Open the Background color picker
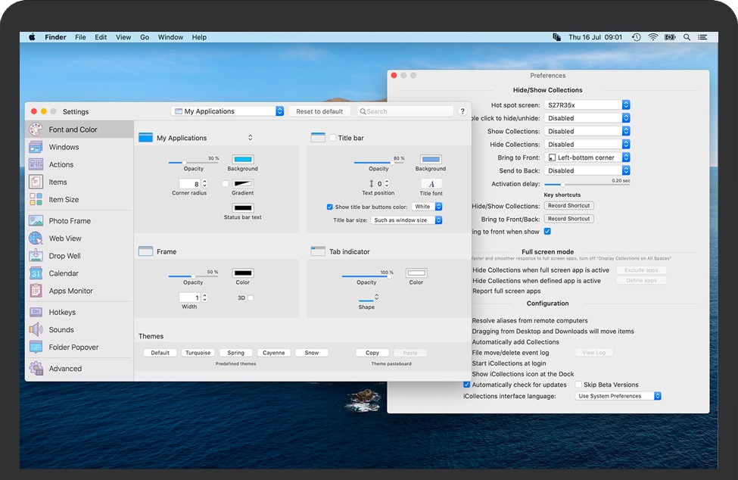 click(x=242, y=160)
